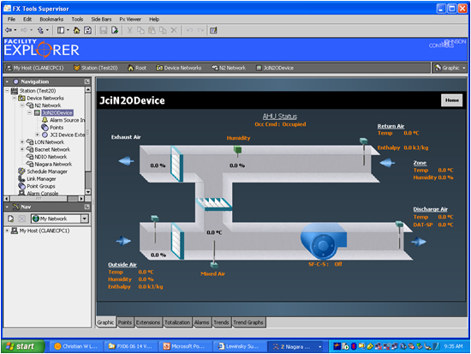Click the Cut scissors icon

click(129, 30)
